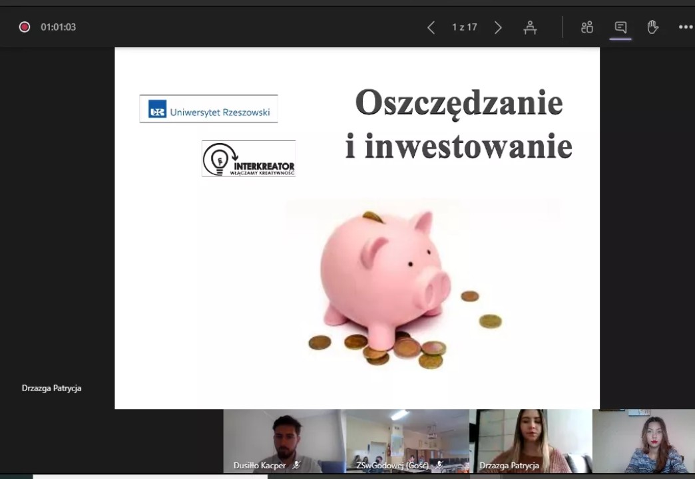695x479 pixels.
Task: Click the presenter view icon beside slide navigation
Action: pyautogui.click(x=530, y=27)
